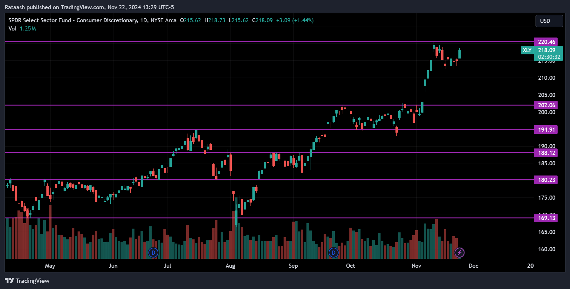The width and height of the screenshot is (570, 289).
Task: Select the 169.13 horizontal line label
Action: 546,218
